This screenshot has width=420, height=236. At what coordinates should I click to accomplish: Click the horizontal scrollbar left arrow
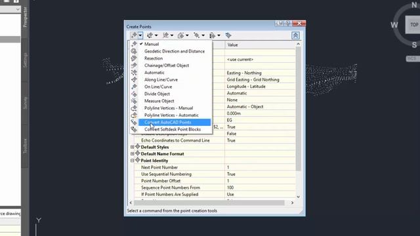(x=131, y=203)
